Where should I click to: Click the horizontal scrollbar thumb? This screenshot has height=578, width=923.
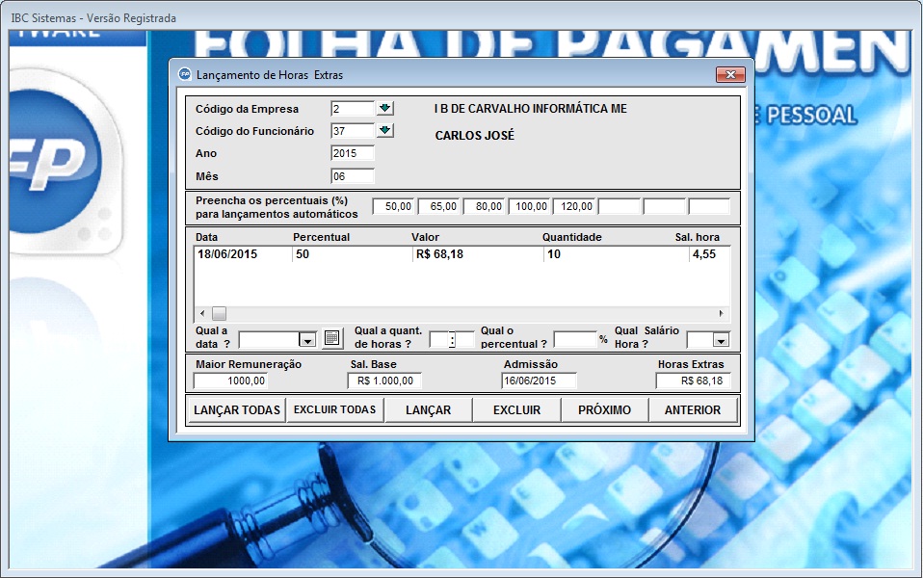(219, 314)
